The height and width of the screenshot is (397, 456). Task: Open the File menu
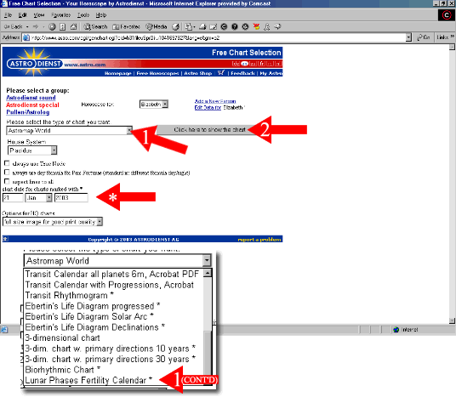click(9, 14)
